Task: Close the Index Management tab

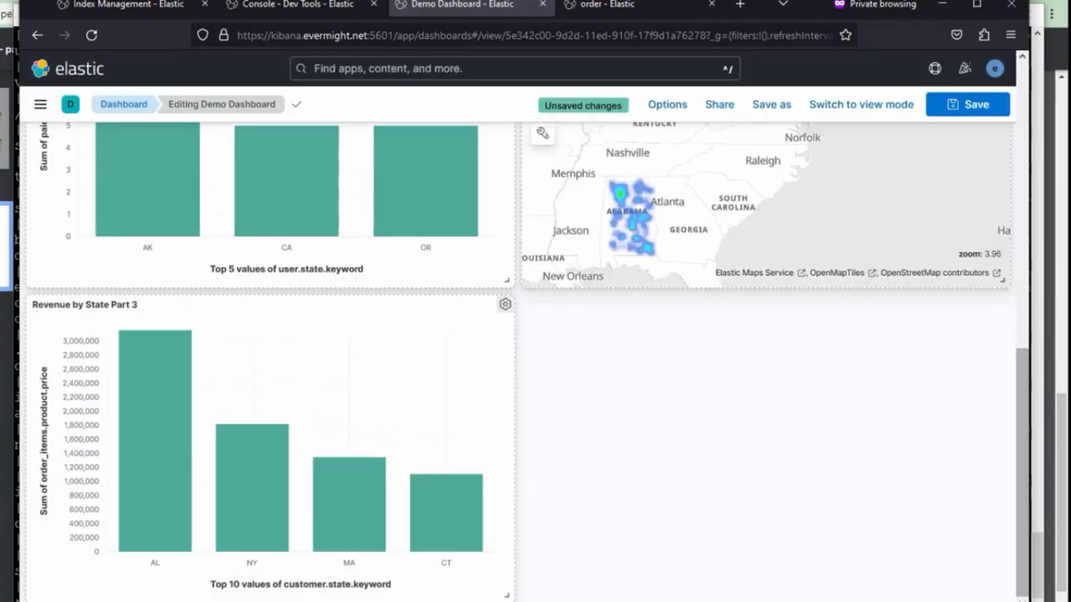Action: (205, 5)
